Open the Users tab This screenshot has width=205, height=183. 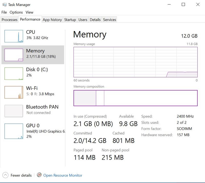[83, 20]
